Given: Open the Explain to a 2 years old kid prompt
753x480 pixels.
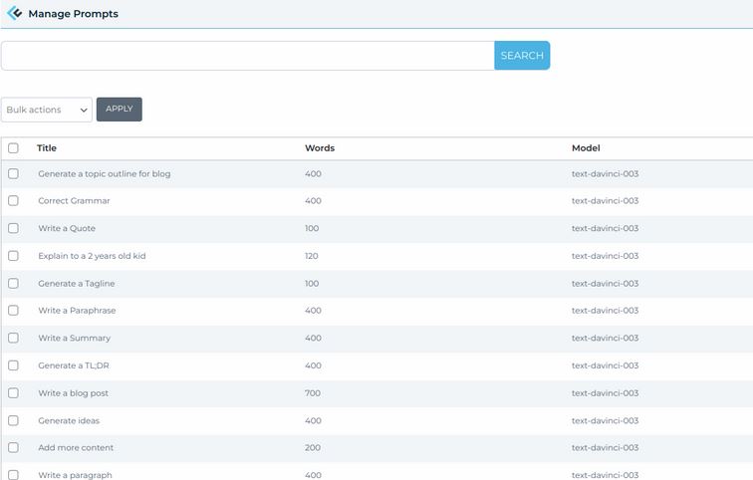Looking at the screenshot, I should [92, 256].
